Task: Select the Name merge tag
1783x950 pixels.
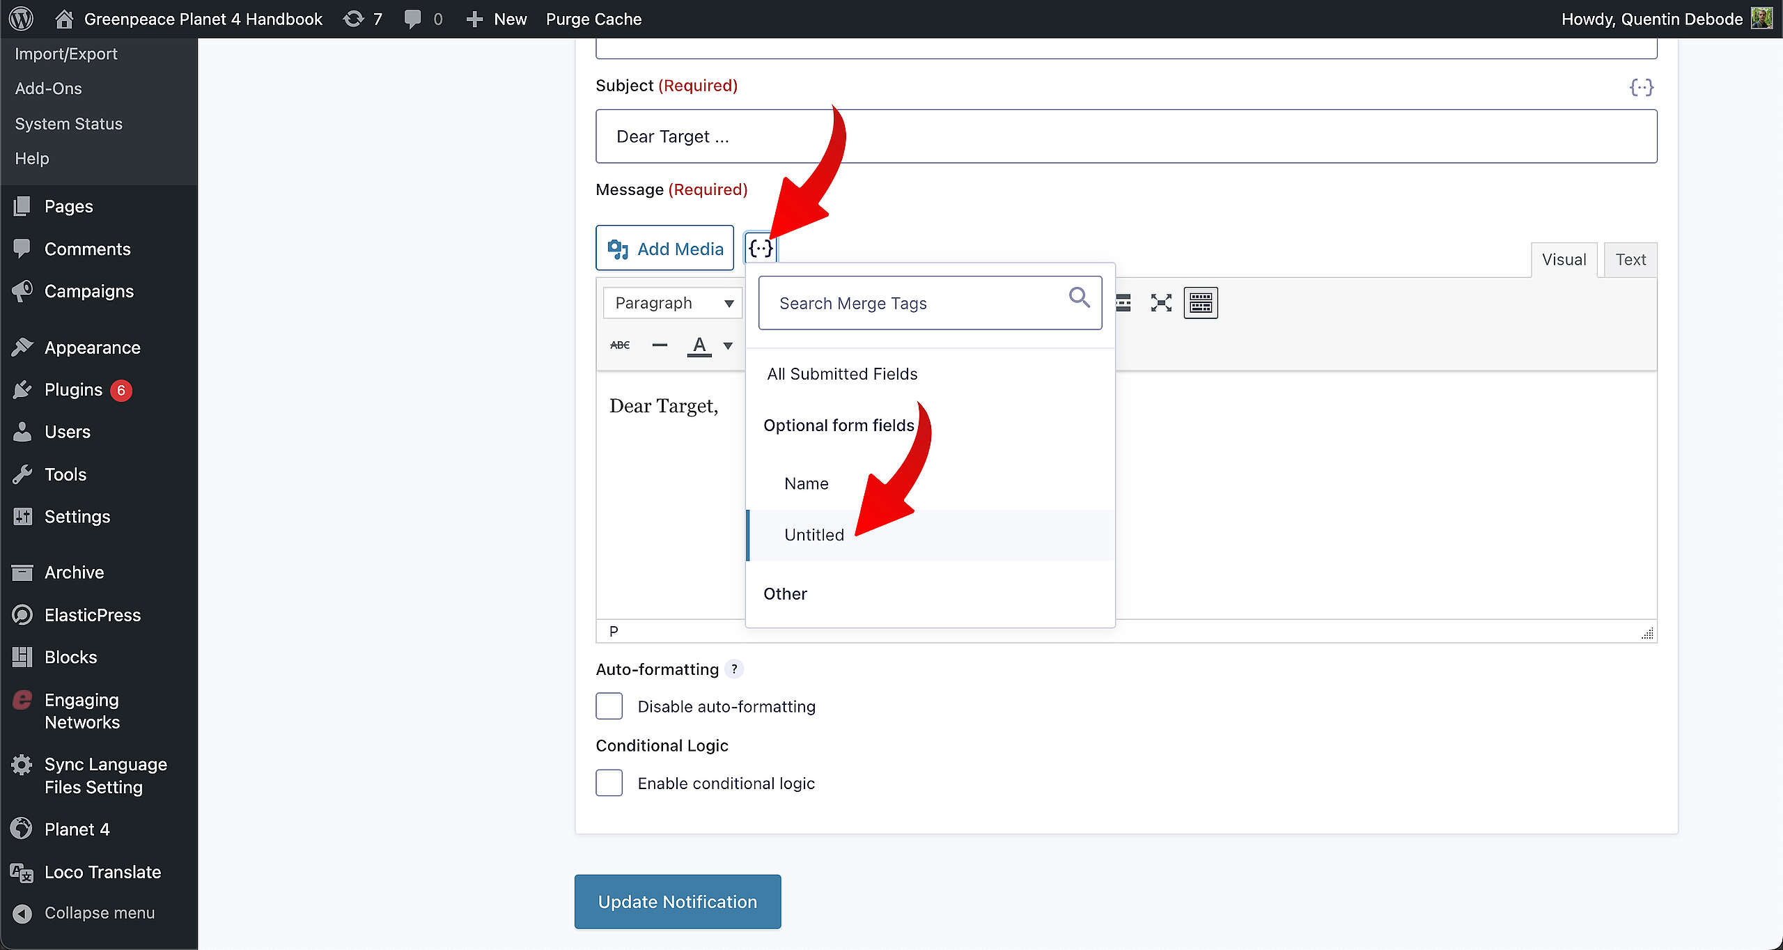Action: pyautogui.click(x=807, y=483)
